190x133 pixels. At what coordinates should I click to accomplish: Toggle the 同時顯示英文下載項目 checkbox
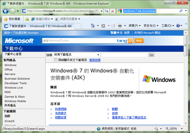[56, 60]
